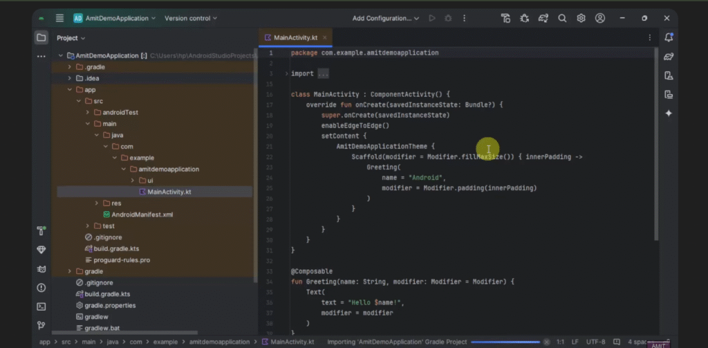Run the app with the play icon
Image resolution: width=708 pixels, height=348 pixels.
(x=432, y=18)
